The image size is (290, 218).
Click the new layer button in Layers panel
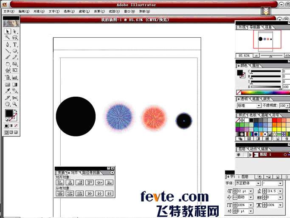tap(278, 177)
